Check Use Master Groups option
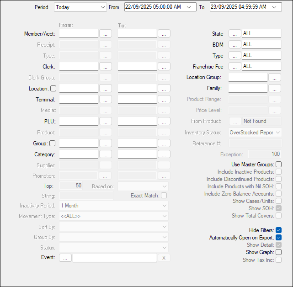The height and width of the screenshot is (287, 293). pyautogui.click(x=278, y=165)
